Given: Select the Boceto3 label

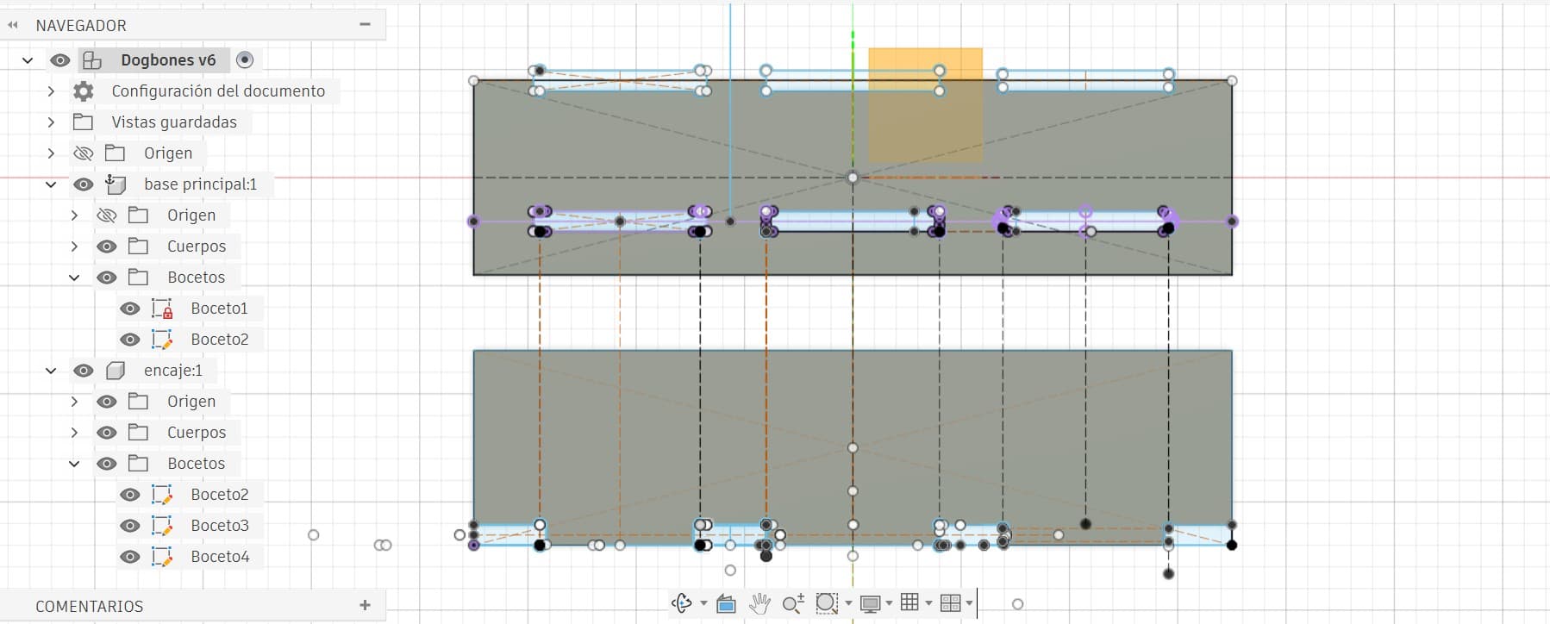Looking at the screenshot, I should point(220,526).
